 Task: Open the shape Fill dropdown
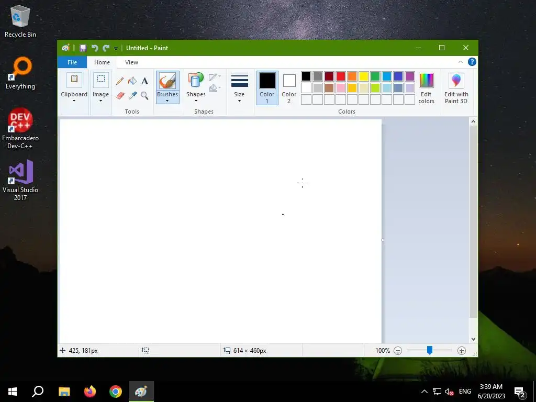215,88
